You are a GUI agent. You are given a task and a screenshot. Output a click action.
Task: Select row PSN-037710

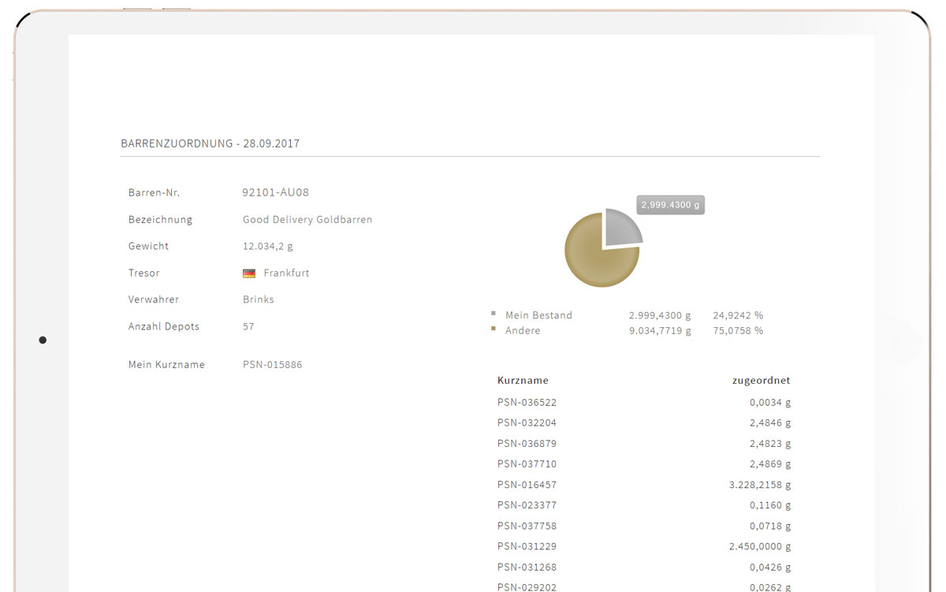644,464
